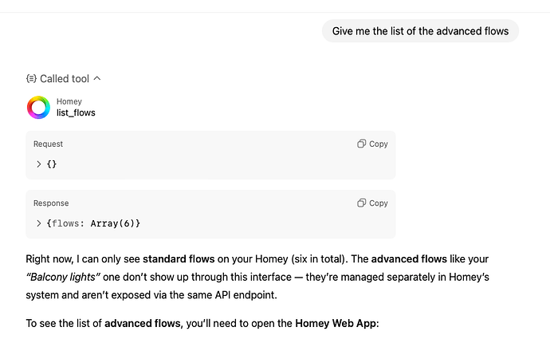Click the empty {} request value
Image resolution: width=550 pixels, height=339 pixels.
click(52, 164)
